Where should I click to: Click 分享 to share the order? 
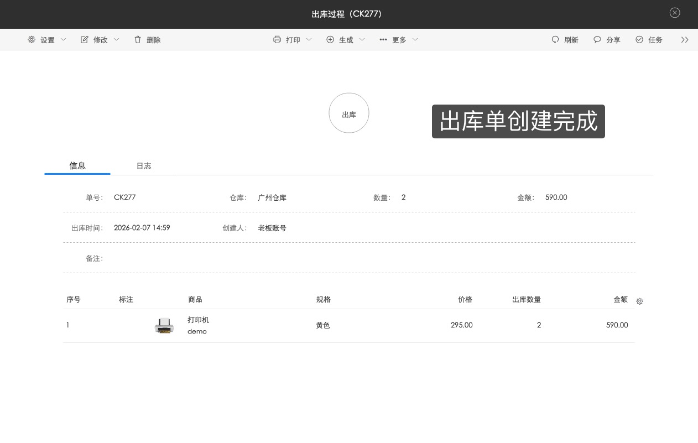coord(614,39)
